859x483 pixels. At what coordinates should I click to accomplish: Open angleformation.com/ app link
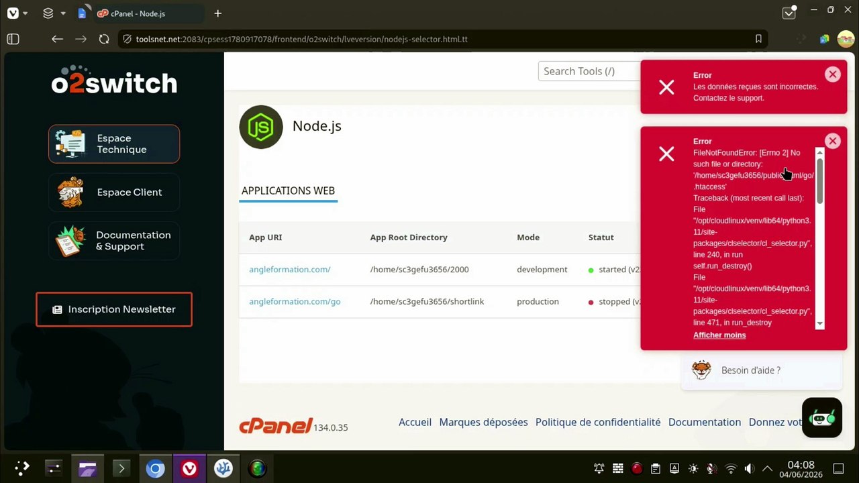click(290, 269)
